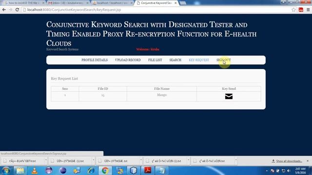
Task: Switch to the Gmail Inbox tab
Action: click(x=68, y=3)
